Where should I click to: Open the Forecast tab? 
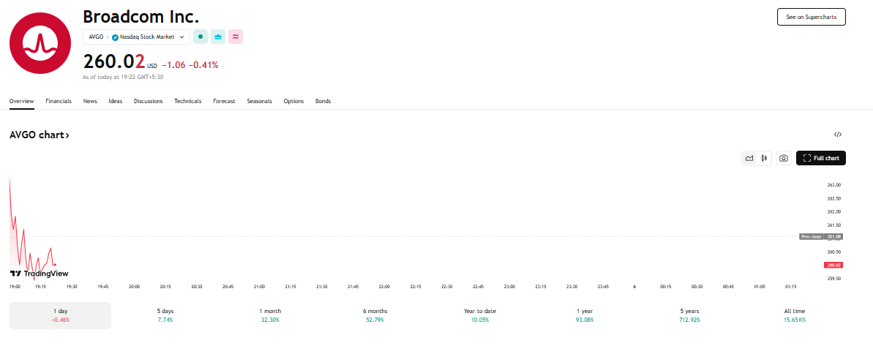pos(225,101)
